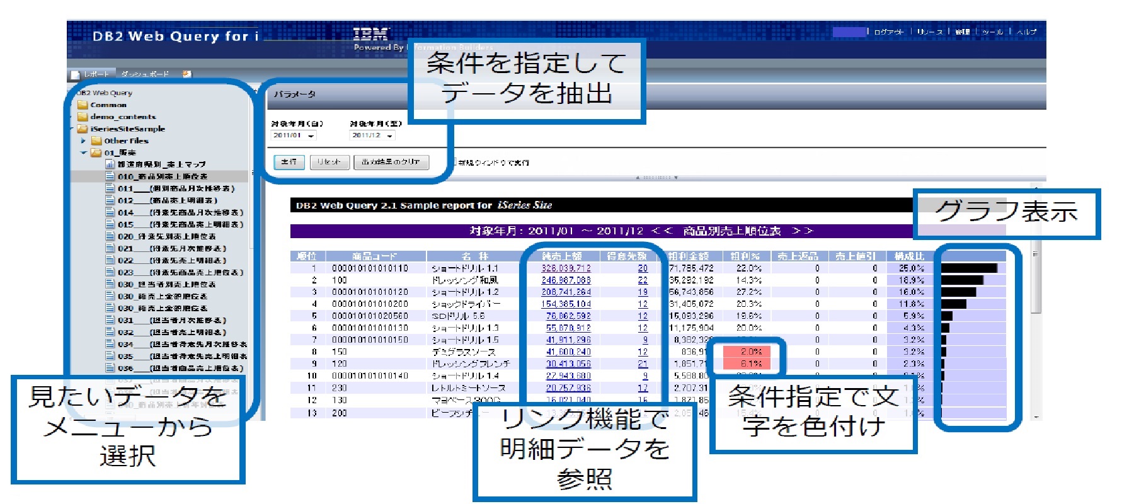
Task: Open report 020 document icon
Action: pyautogui.click(x=110, y=236)
